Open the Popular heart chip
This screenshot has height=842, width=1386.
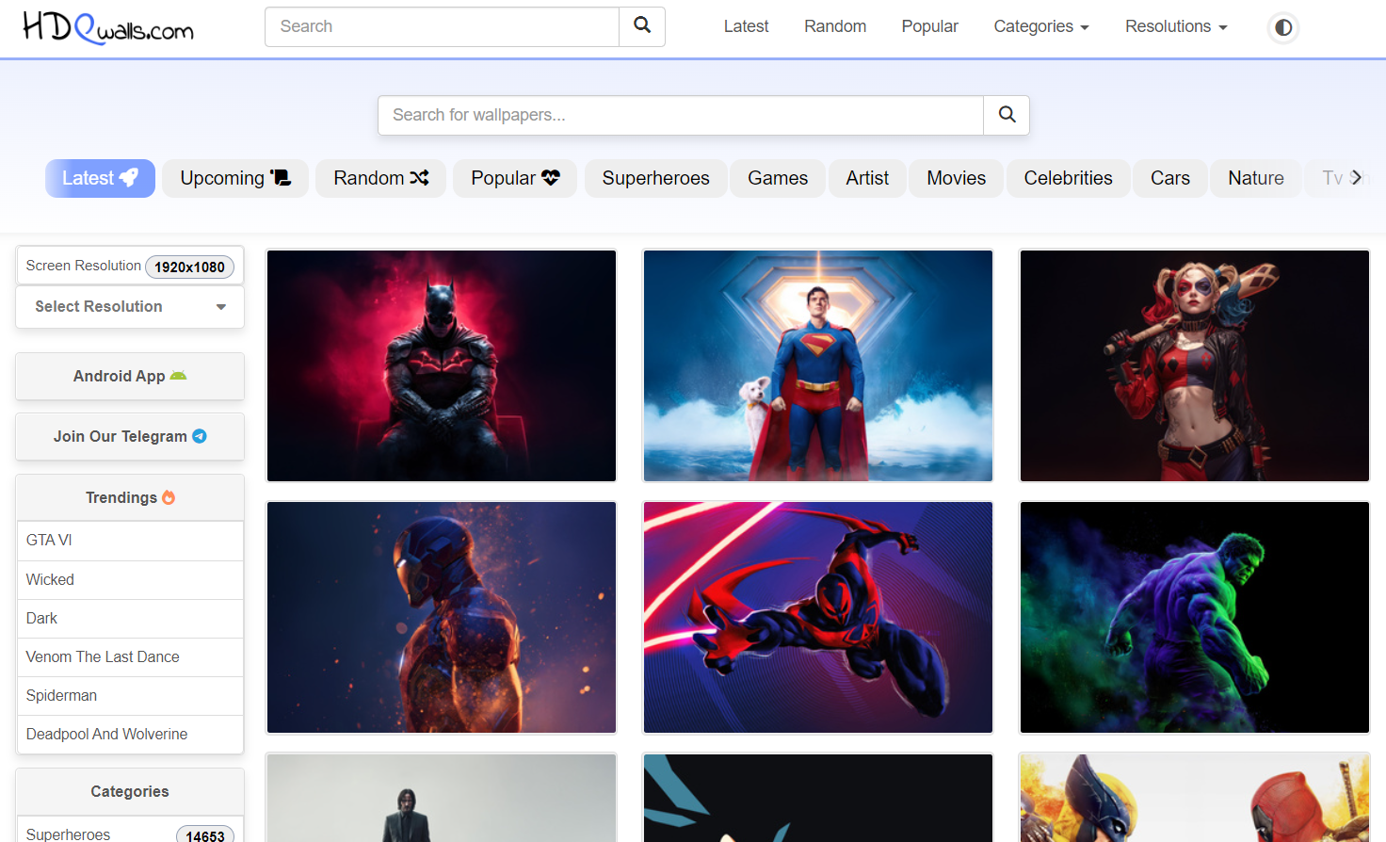click(514, 178)
